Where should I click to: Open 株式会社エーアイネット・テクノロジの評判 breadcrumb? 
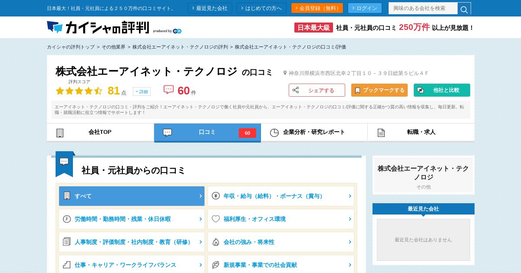click(x=180, y=47)
